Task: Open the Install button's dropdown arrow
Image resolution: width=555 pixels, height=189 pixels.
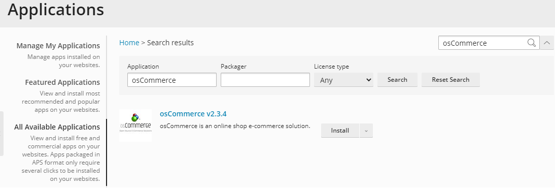Action: coord(366,131)
